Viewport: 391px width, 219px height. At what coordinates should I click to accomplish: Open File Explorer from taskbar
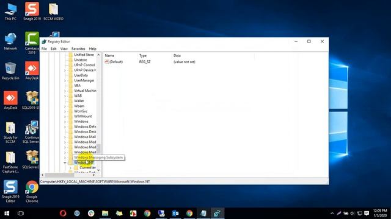click(x=105, y=214)
